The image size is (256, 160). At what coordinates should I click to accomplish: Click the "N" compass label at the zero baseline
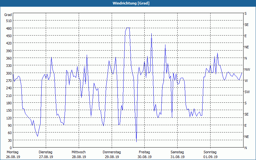[x=245, y=148]
